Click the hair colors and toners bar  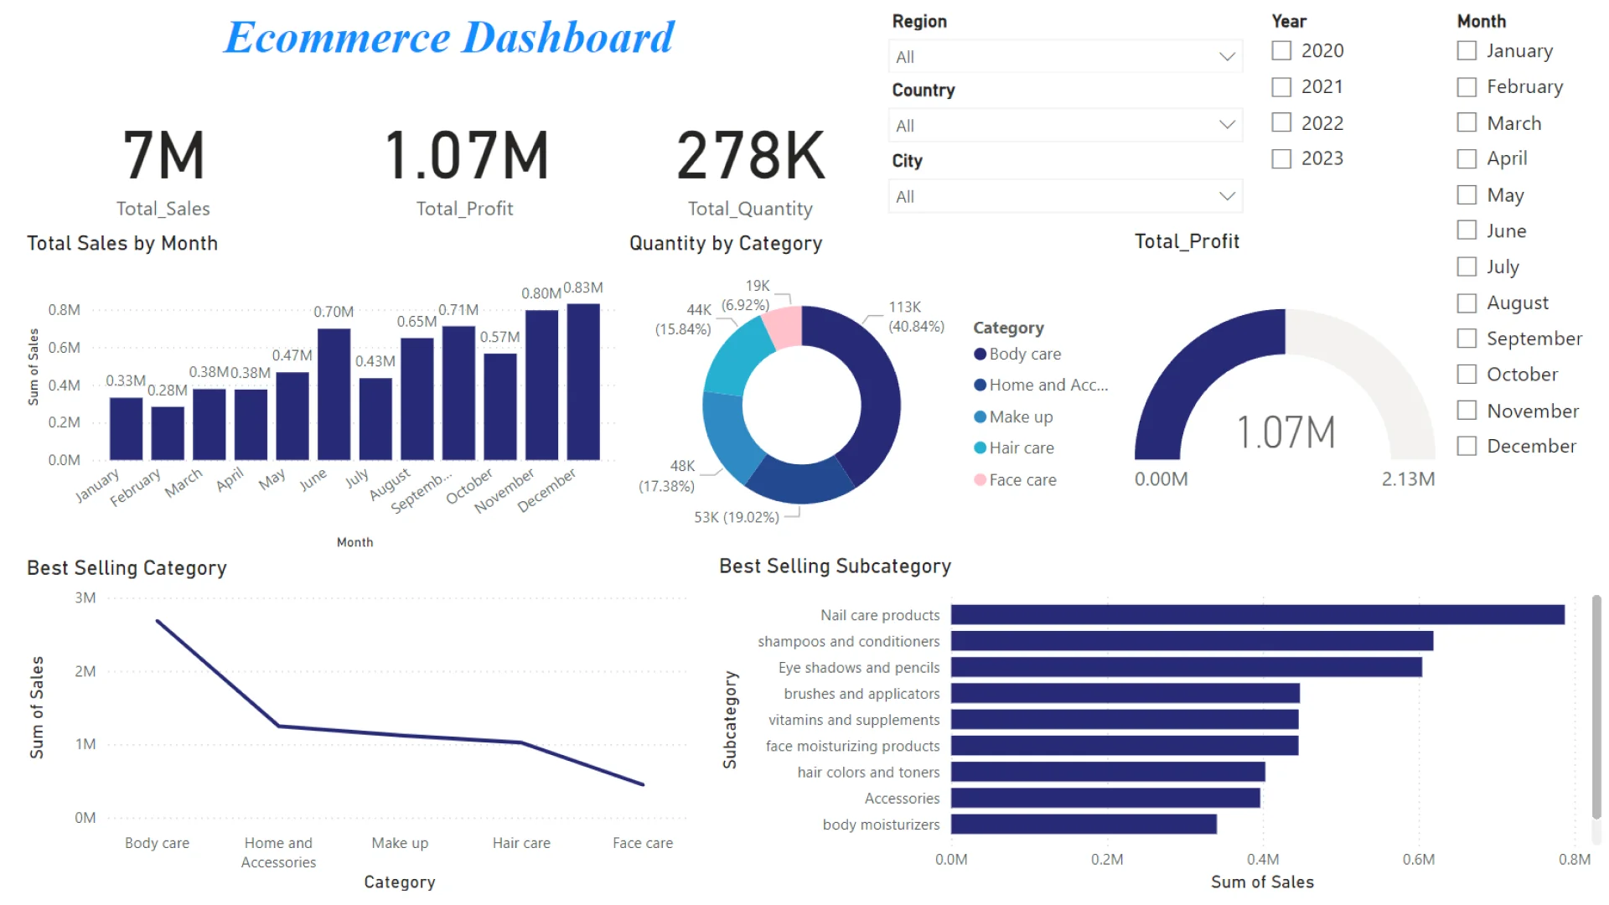click(1108, 772)
